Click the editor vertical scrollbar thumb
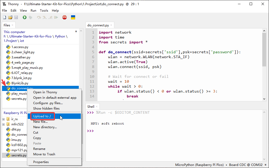The width and height of the screenshot is (269, 168). coord(264,49)
